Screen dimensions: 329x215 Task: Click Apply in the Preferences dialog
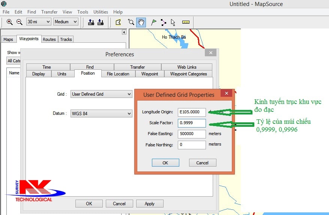[x=150, y=204]
